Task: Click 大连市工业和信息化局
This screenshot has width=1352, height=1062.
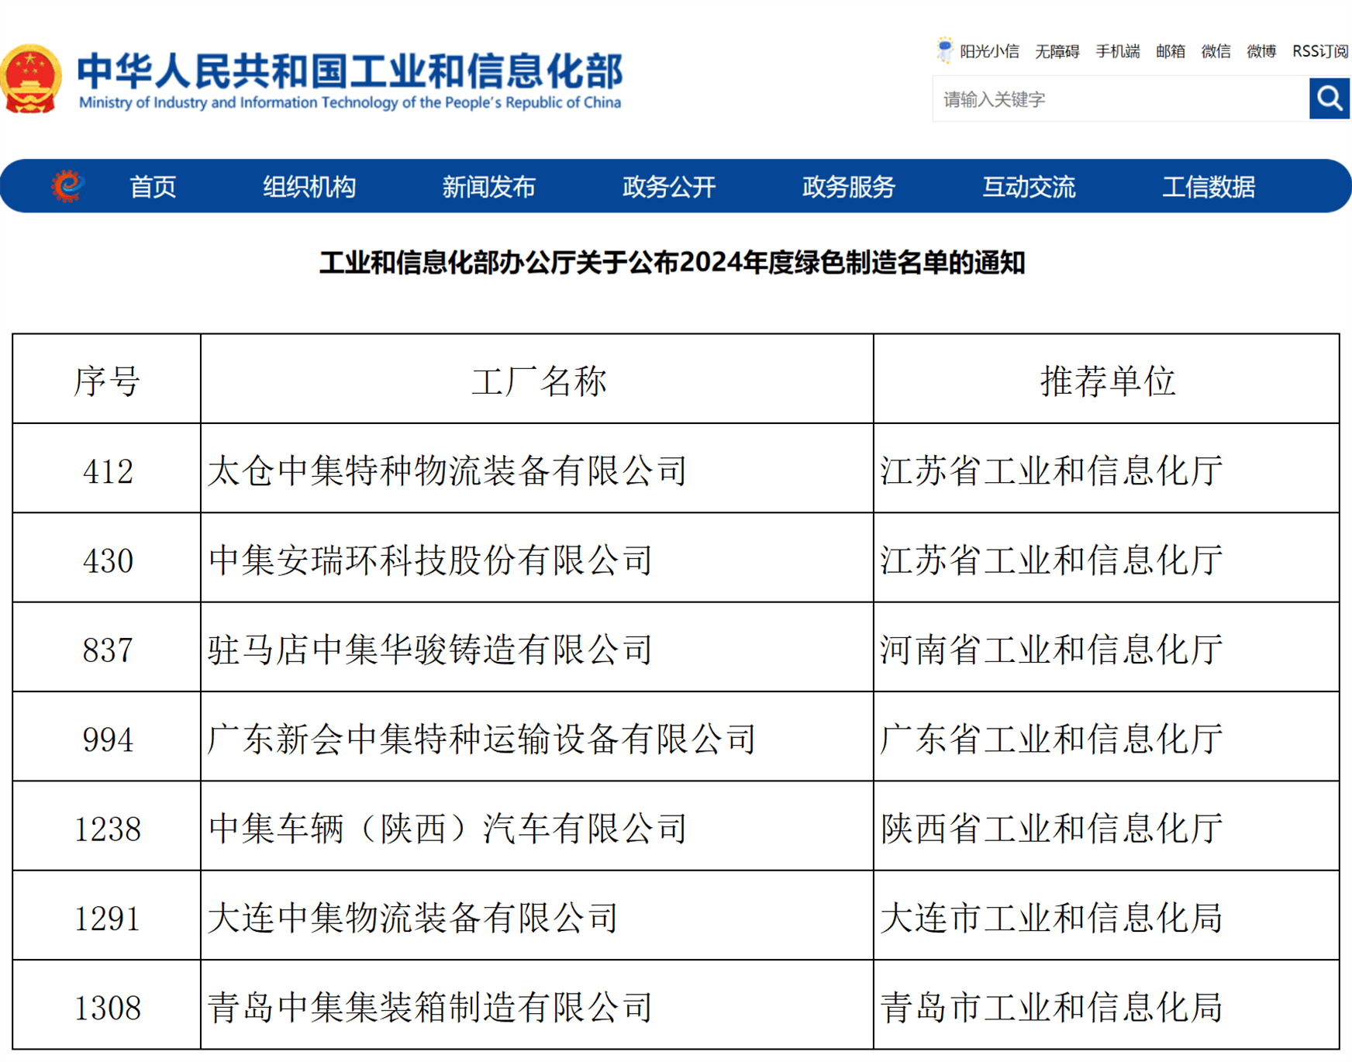Action: [x=1051, y=919]
